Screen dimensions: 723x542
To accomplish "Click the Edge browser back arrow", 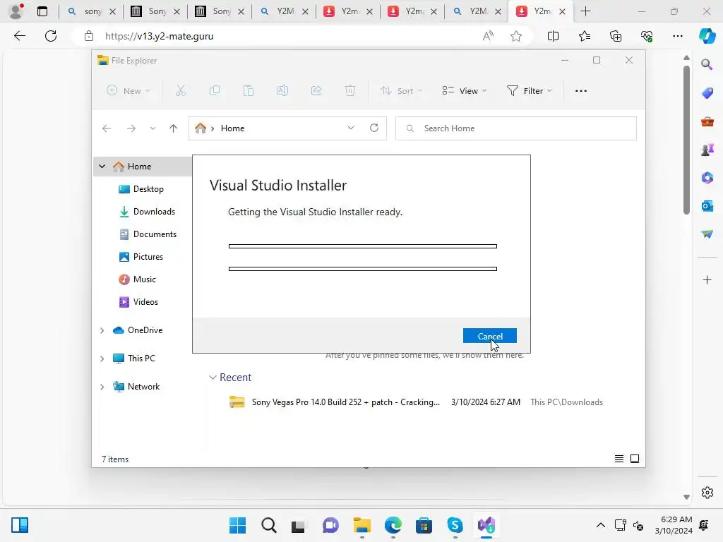I will 19,36.
